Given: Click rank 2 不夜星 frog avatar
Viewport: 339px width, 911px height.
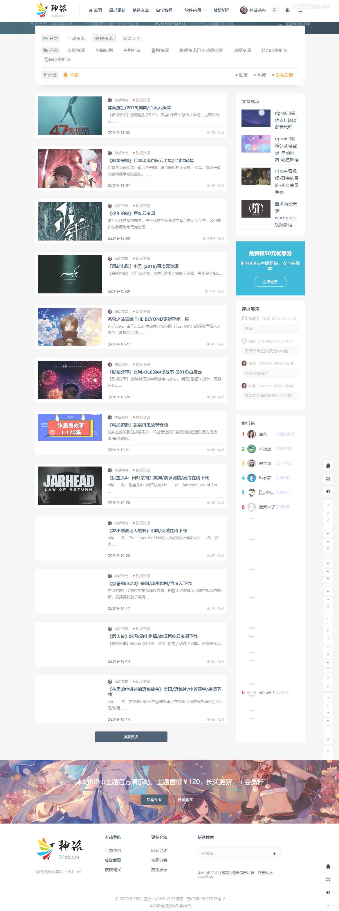Looking at the screenshot, I should pos(252,449).
